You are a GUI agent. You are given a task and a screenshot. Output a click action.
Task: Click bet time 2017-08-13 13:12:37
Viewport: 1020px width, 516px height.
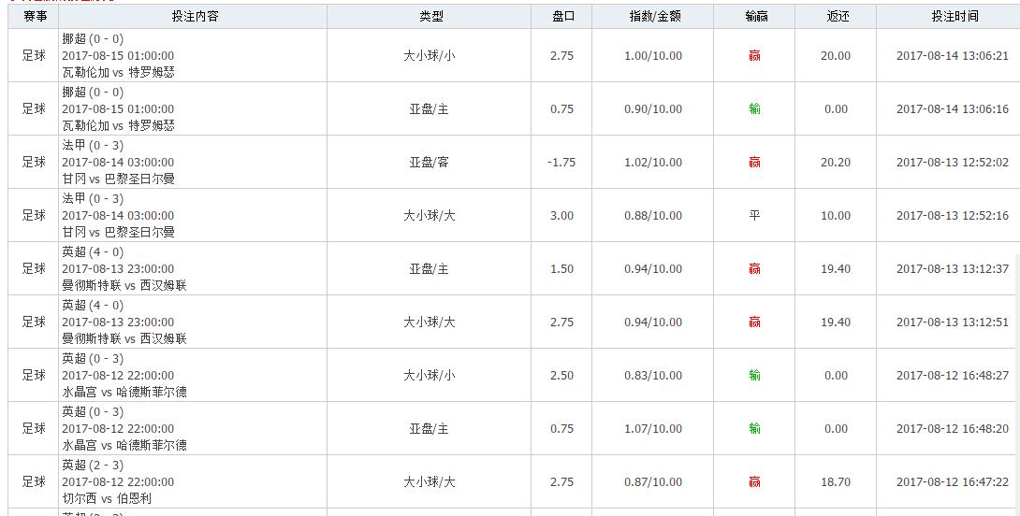(953, 269)
